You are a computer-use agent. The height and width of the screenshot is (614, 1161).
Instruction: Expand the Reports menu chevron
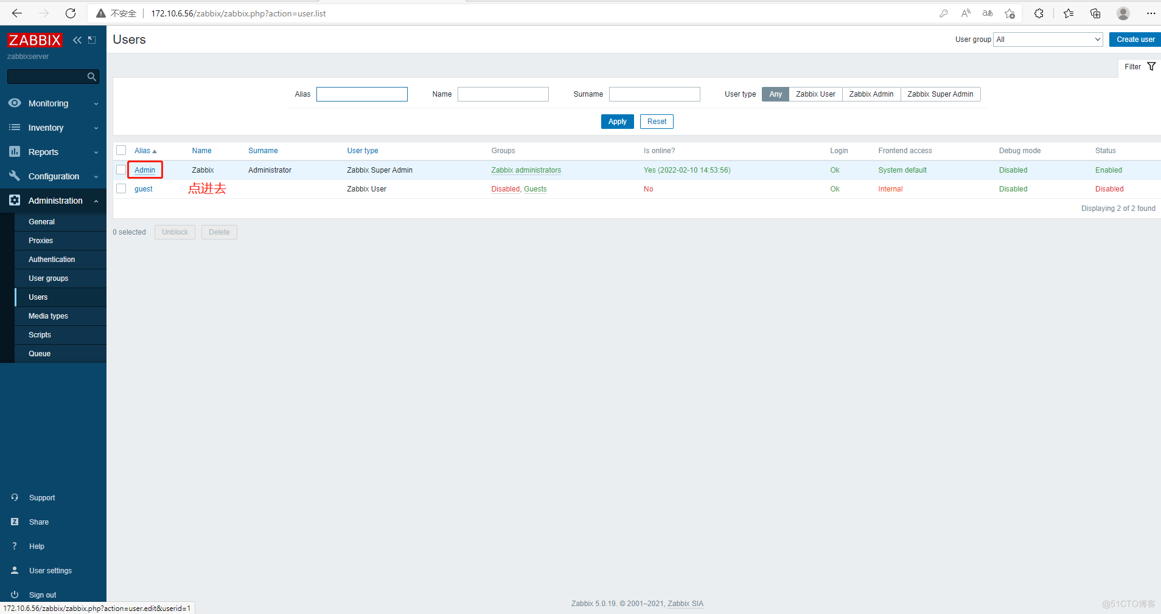(x=96, y=153)
